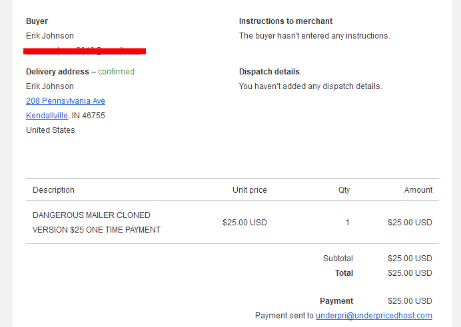Viewport: 461px width, 327px height.
Task: Click the Payment amount $25.00 USD
Action: (410, 301)
